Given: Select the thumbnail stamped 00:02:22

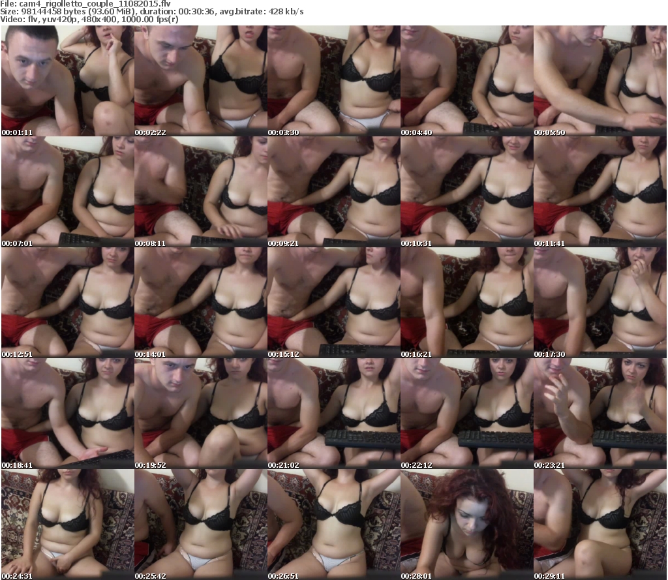Looking at the screenshot, I should [201, 81].
